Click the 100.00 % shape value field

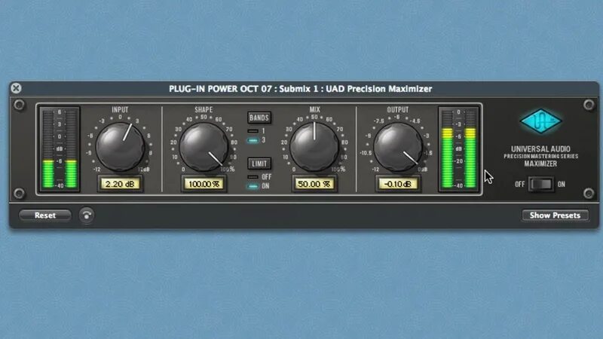point(204,184)
